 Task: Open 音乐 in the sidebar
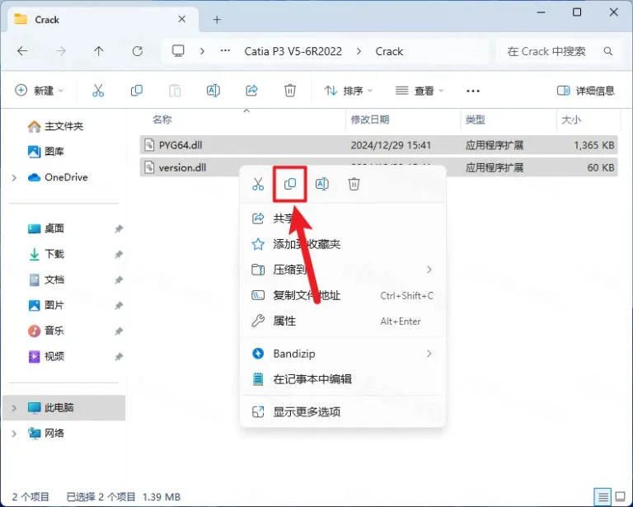tap(45, 331)
